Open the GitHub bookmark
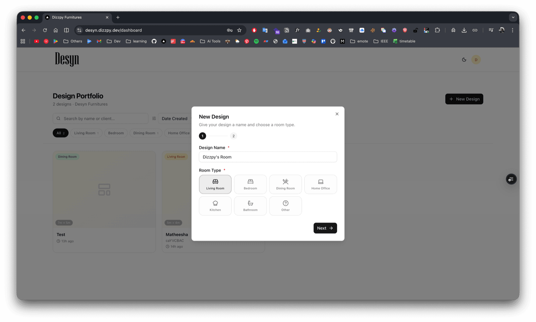The width and height of the screenshot is (536, 322). [154, 41]
